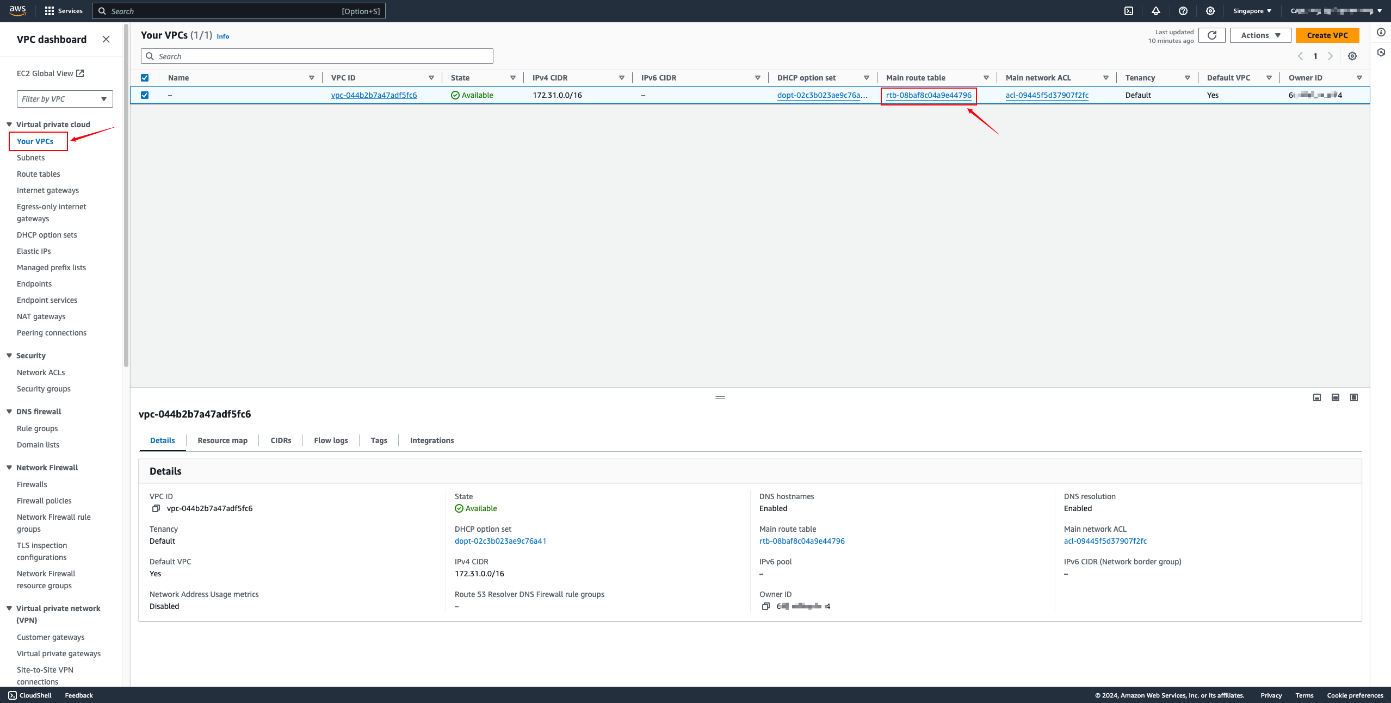
Task: Click the rtb-08baf8c04a9e44796 route table link
Action: (x=928, y=95)
